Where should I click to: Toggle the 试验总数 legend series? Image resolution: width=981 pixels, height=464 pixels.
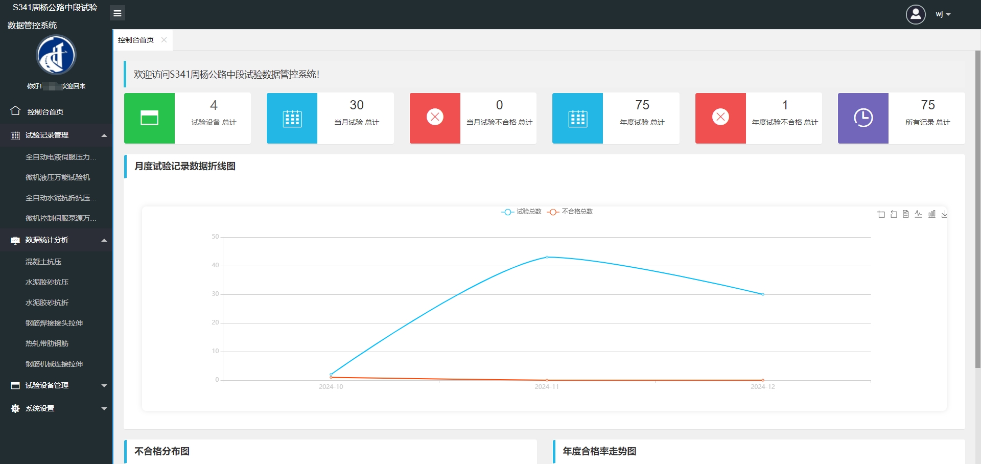click(521, 212)
